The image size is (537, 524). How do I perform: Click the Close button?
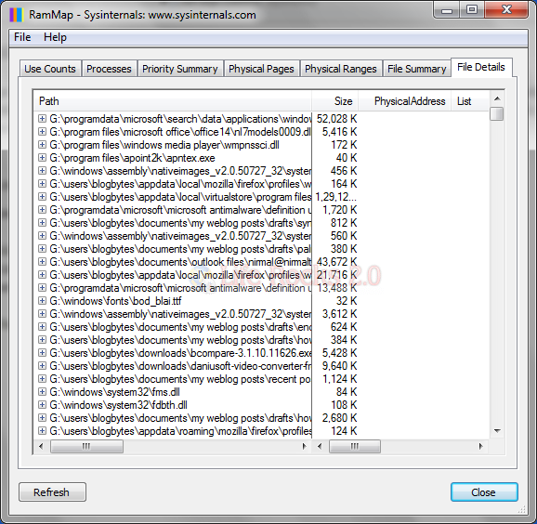pyautogui.click(x=484, y=492)
